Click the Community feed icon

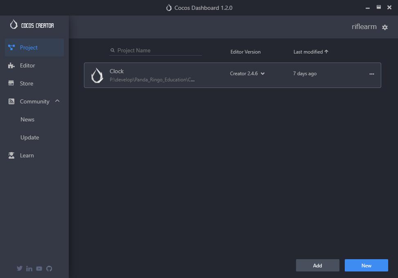pyautogui.click(x=11, y=101)
